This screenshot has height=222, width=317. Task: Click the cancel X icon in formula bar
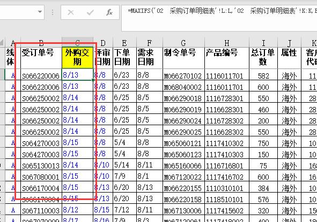[x=71, y=12]
